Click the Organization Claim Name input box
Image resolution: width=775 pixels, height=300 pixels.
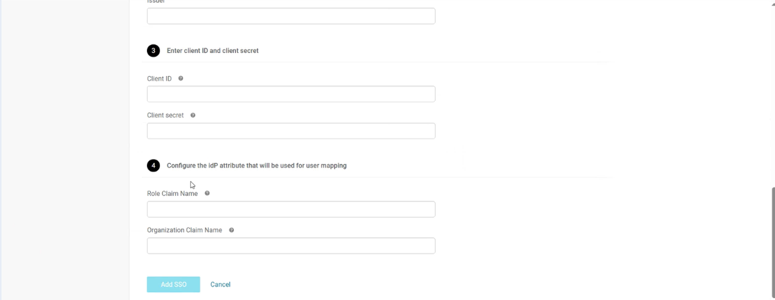coord(291,246)
